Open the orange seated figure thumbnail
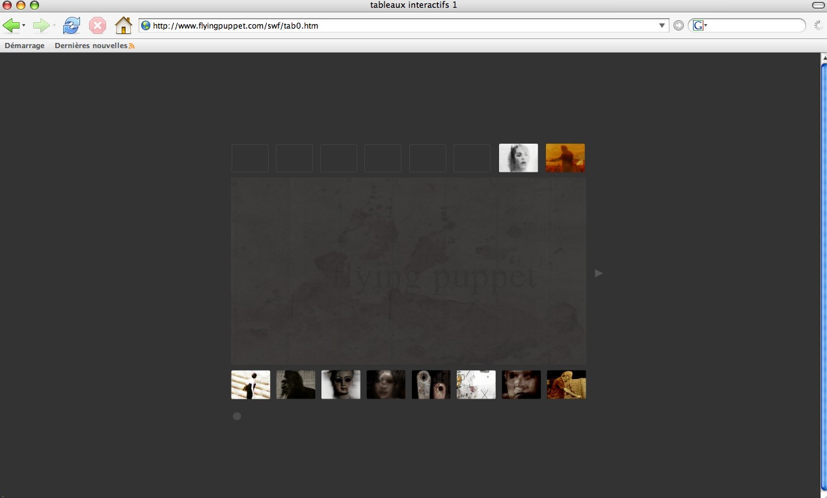 pos(566,385)
